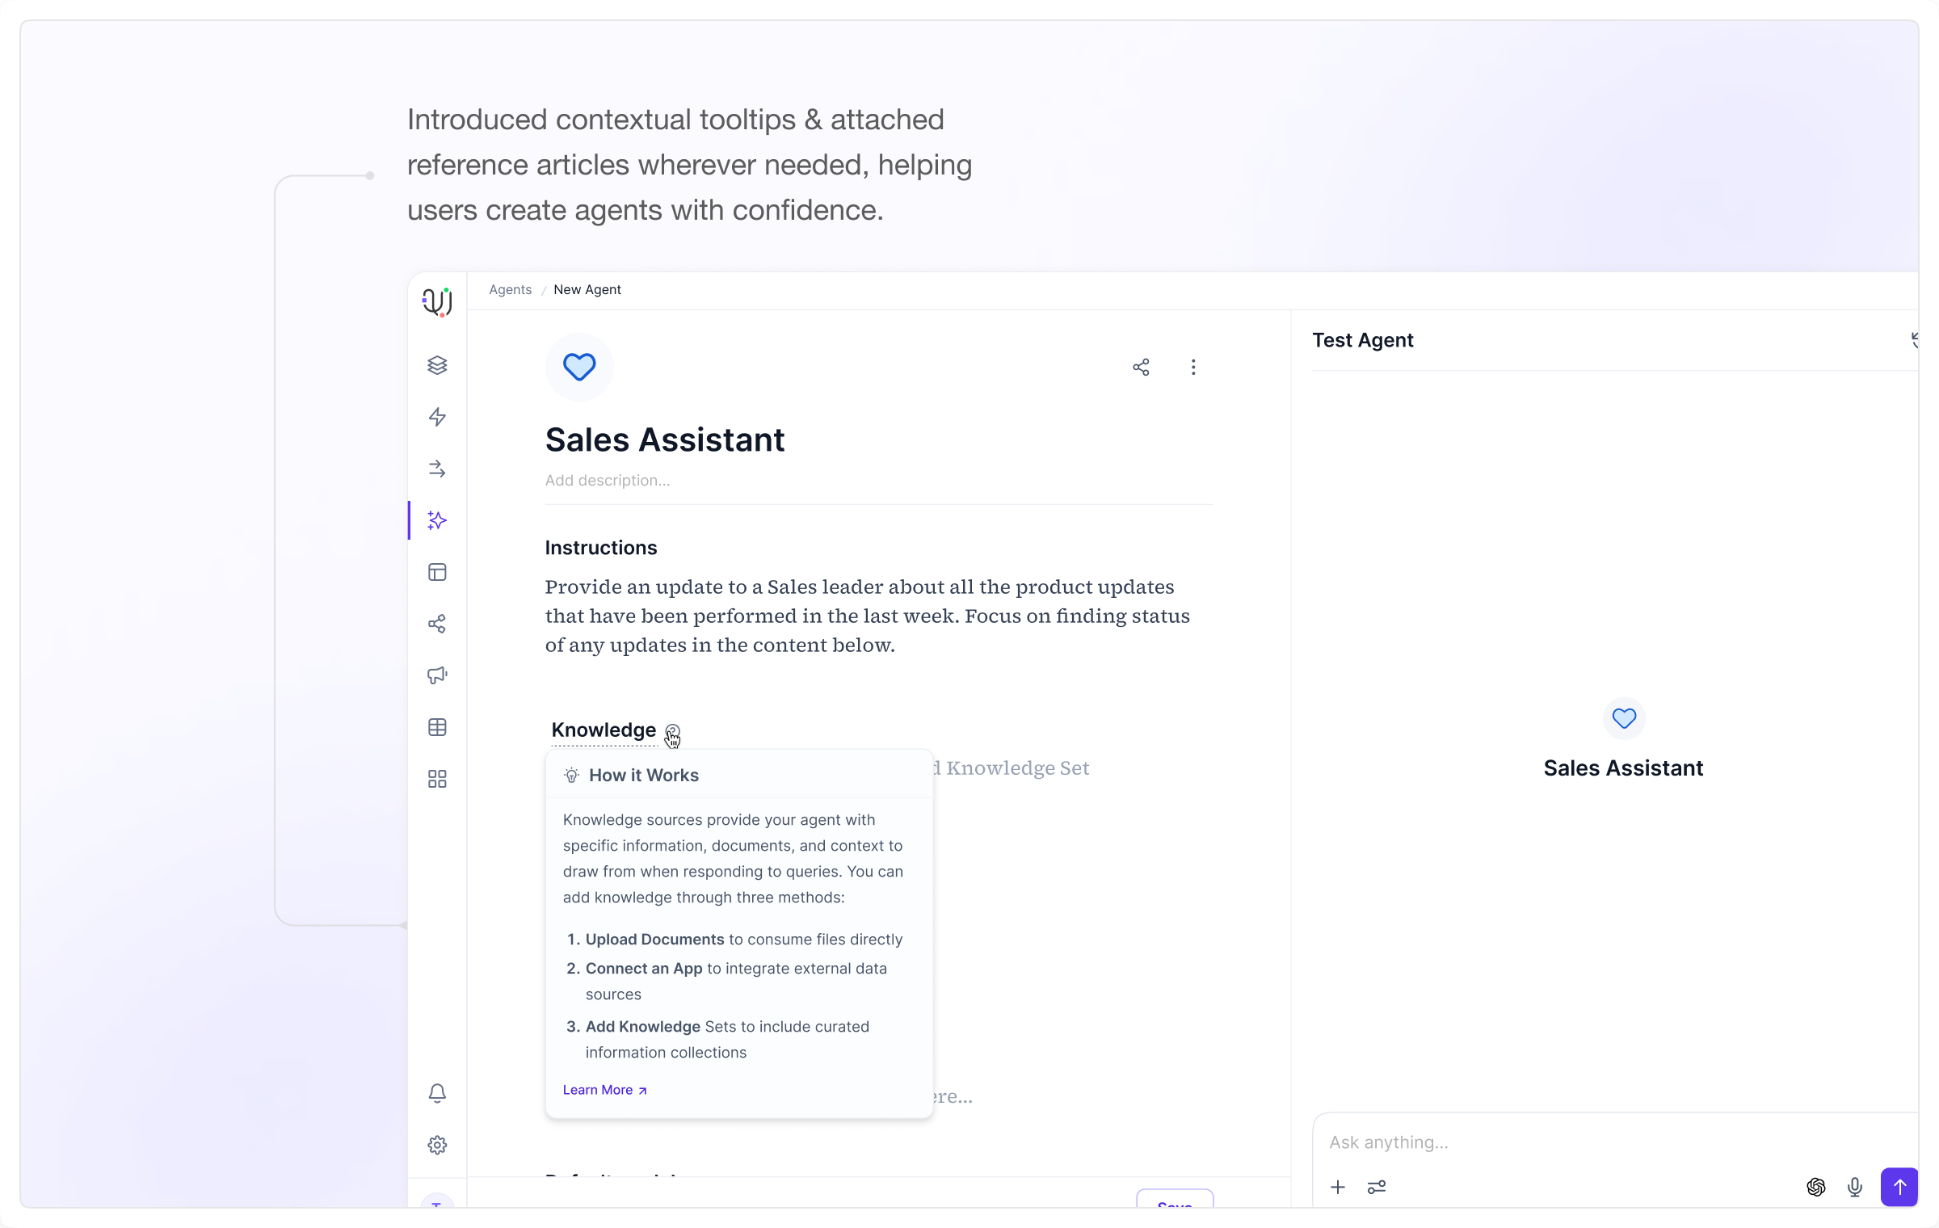Image resolution: width=1939 pixels, height=1228 pixels.
Task: Click New Agent breadcrumb
Action: coord(587,289)
